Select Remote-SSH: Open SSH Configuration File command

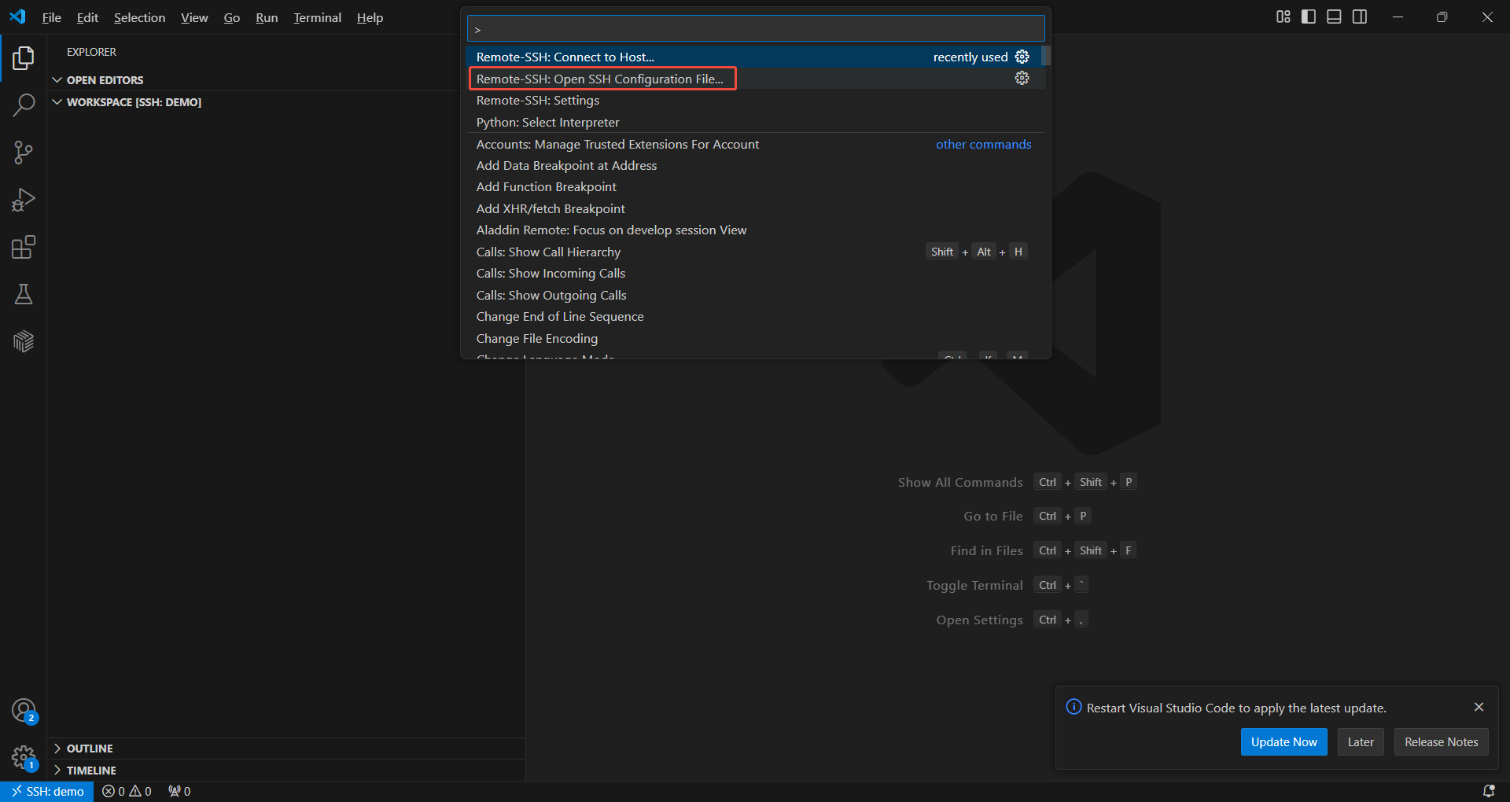coord(601,79)
